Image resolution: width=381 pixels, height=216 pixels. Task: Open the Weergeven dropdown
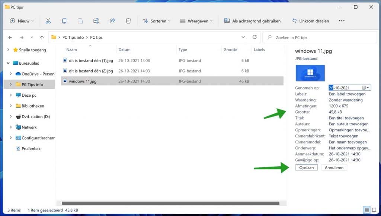196,21
